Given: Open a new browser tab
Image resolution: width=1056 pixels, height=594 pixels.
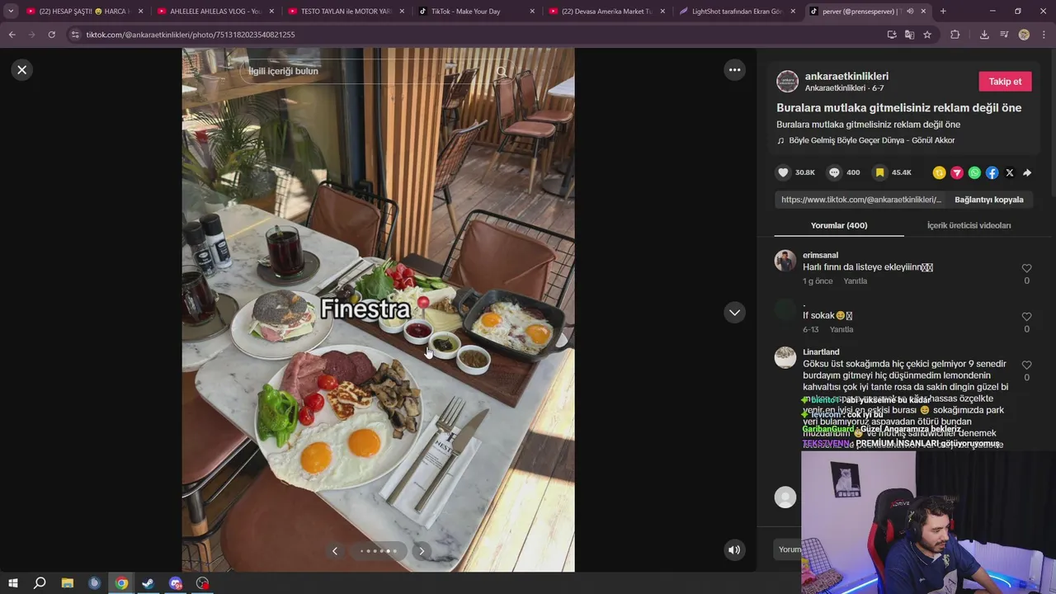Looking at the screenshot, I should [x=943, y=12].
